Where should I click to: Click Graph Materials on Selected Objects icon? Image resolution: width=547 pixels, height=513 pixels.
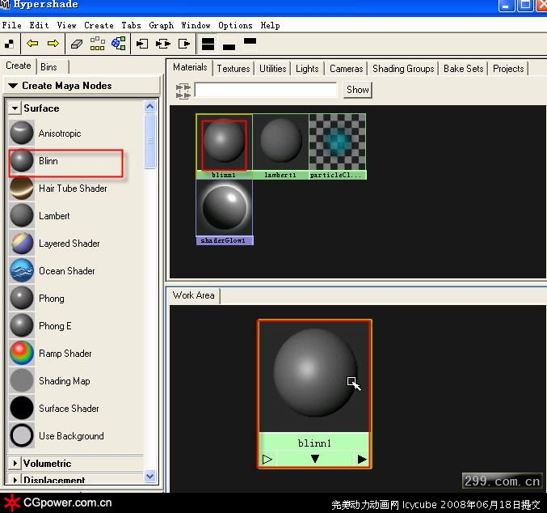[x=118, y=43]
